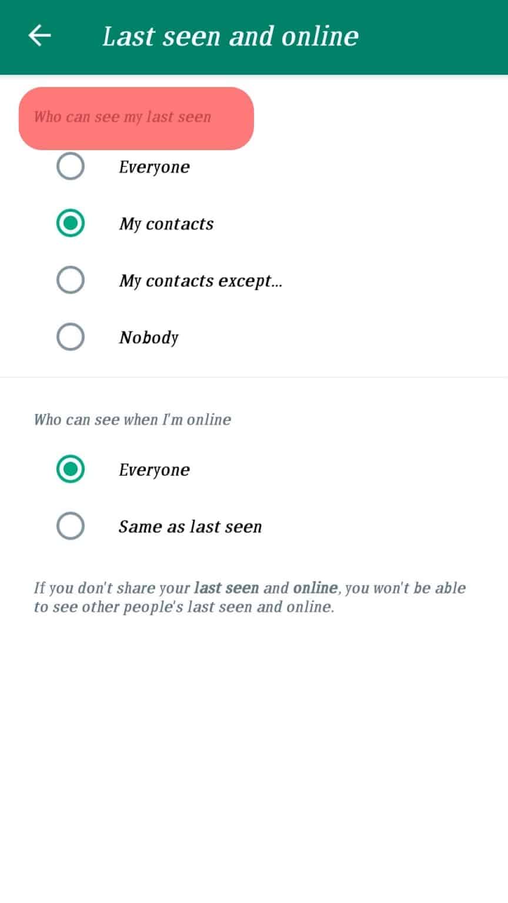
Task: Select Everyone under online visibility section
Action: click(70, 469)
